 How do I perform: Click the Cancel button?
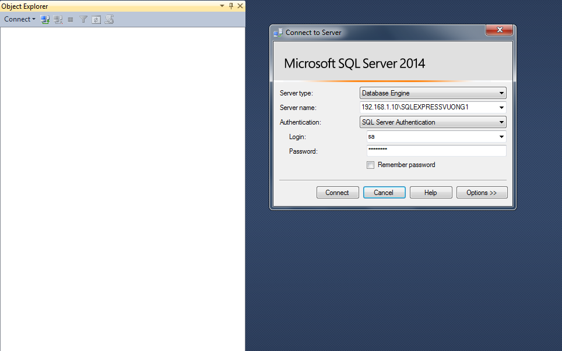click(x=384, y=193)
